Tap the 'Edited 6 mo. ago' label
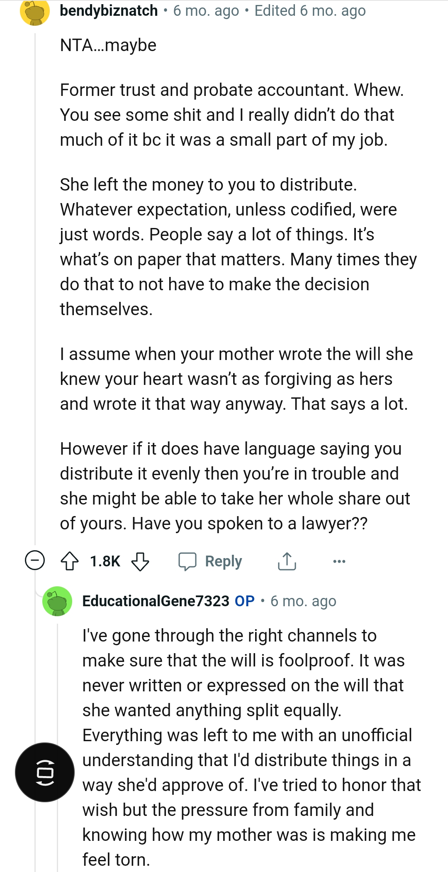Screen dimensions: 448x872 point(310,11)
